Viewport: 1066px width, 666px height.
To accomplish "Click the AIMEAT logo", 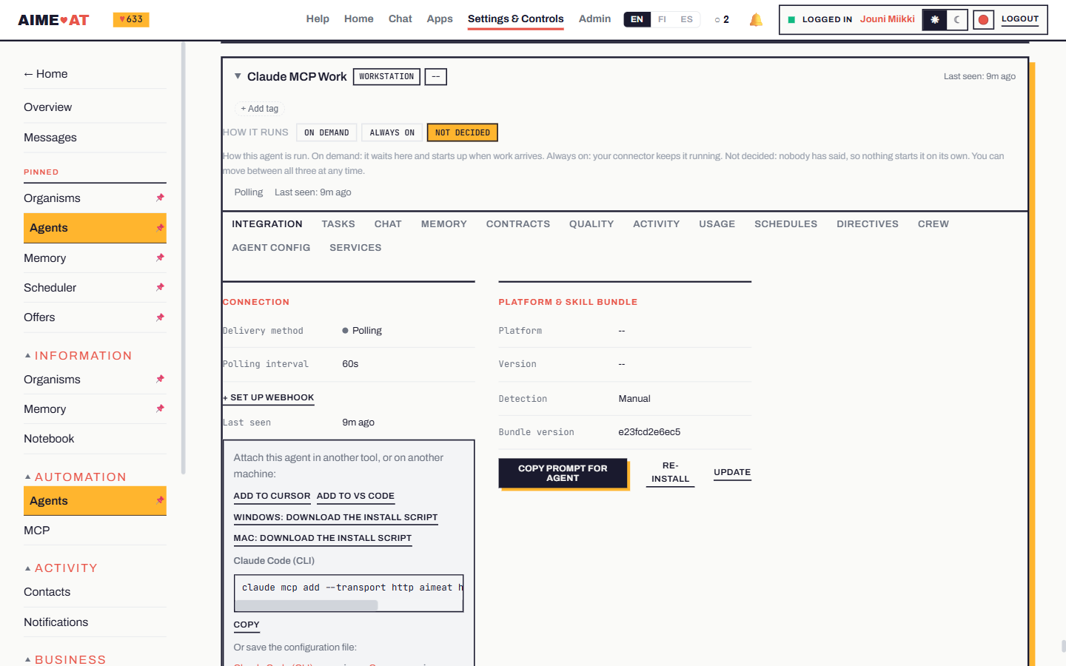I will coord(53,20).
